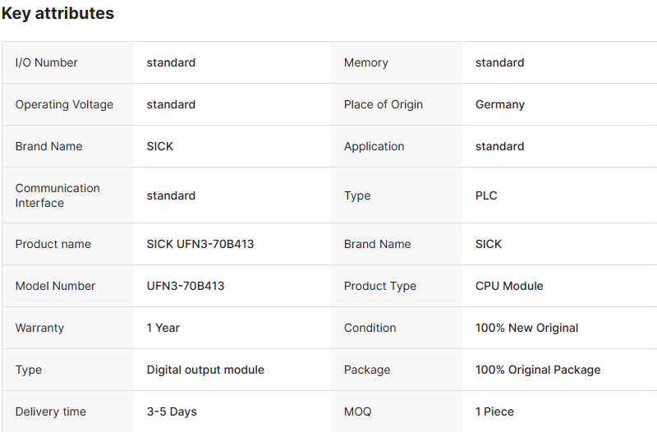
Task: Click the Germany value cell
Action: [500, 104]
